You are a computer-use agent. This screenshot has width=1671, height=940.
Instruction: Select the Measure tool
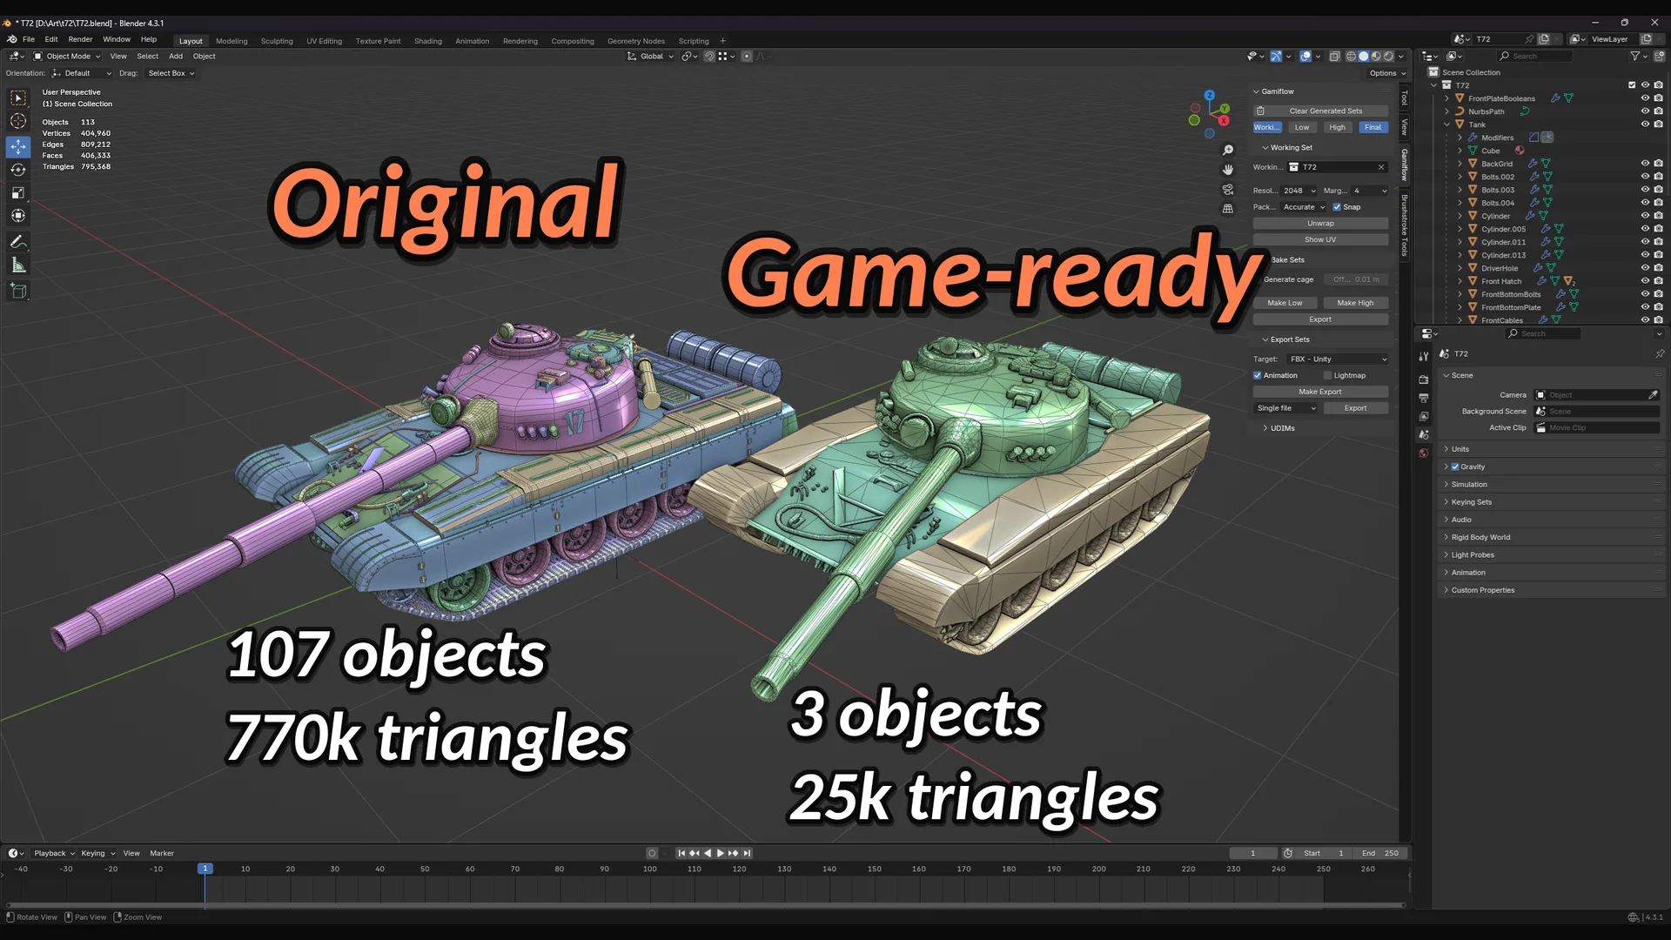tap(18, 264)
